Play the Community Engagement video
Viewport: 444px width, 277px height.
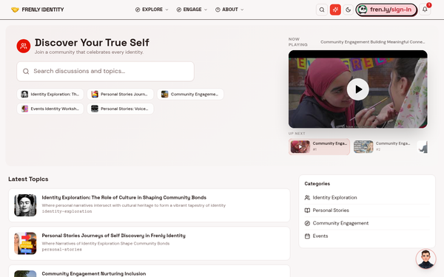point(358,89)
